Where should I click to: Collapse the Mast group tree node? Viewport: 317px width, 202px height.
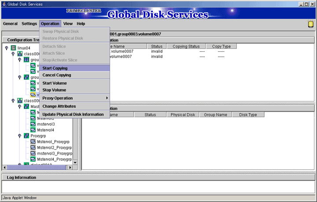pyautogui.click(x=20, y=106)
